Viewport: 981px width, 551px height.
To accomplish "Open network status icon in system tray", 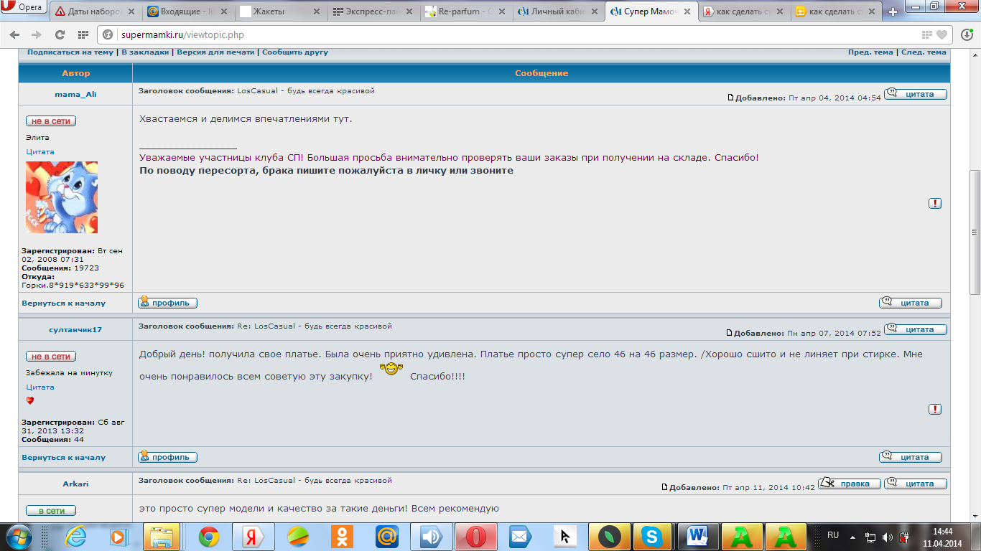I will [x=870, y=537].
